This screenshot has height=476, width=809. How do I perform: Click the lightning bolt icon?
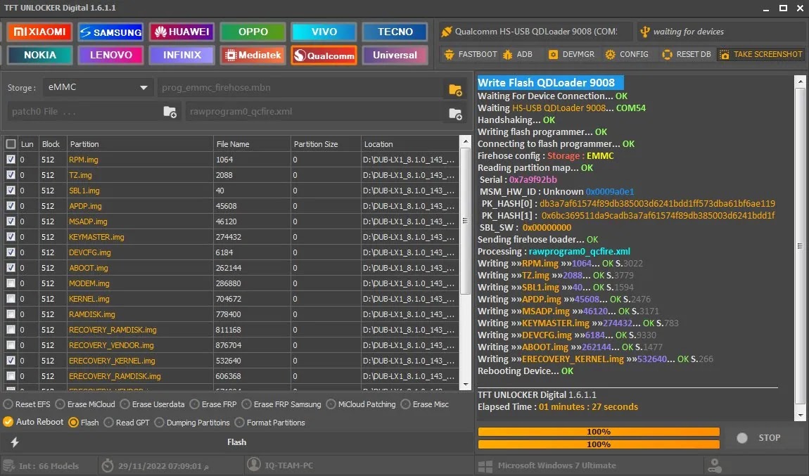(x=15, y=442)
